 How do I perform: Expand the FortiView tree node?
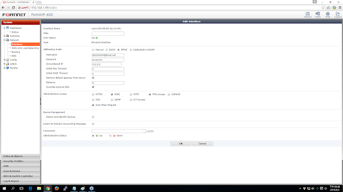tap(4, 36)
